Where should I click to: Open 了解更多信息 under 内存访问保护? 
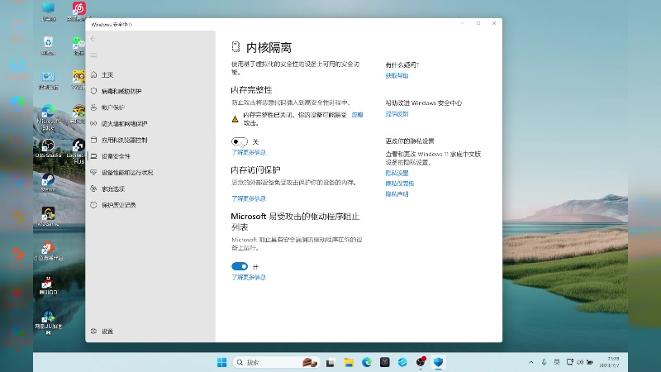pos(249,198)
